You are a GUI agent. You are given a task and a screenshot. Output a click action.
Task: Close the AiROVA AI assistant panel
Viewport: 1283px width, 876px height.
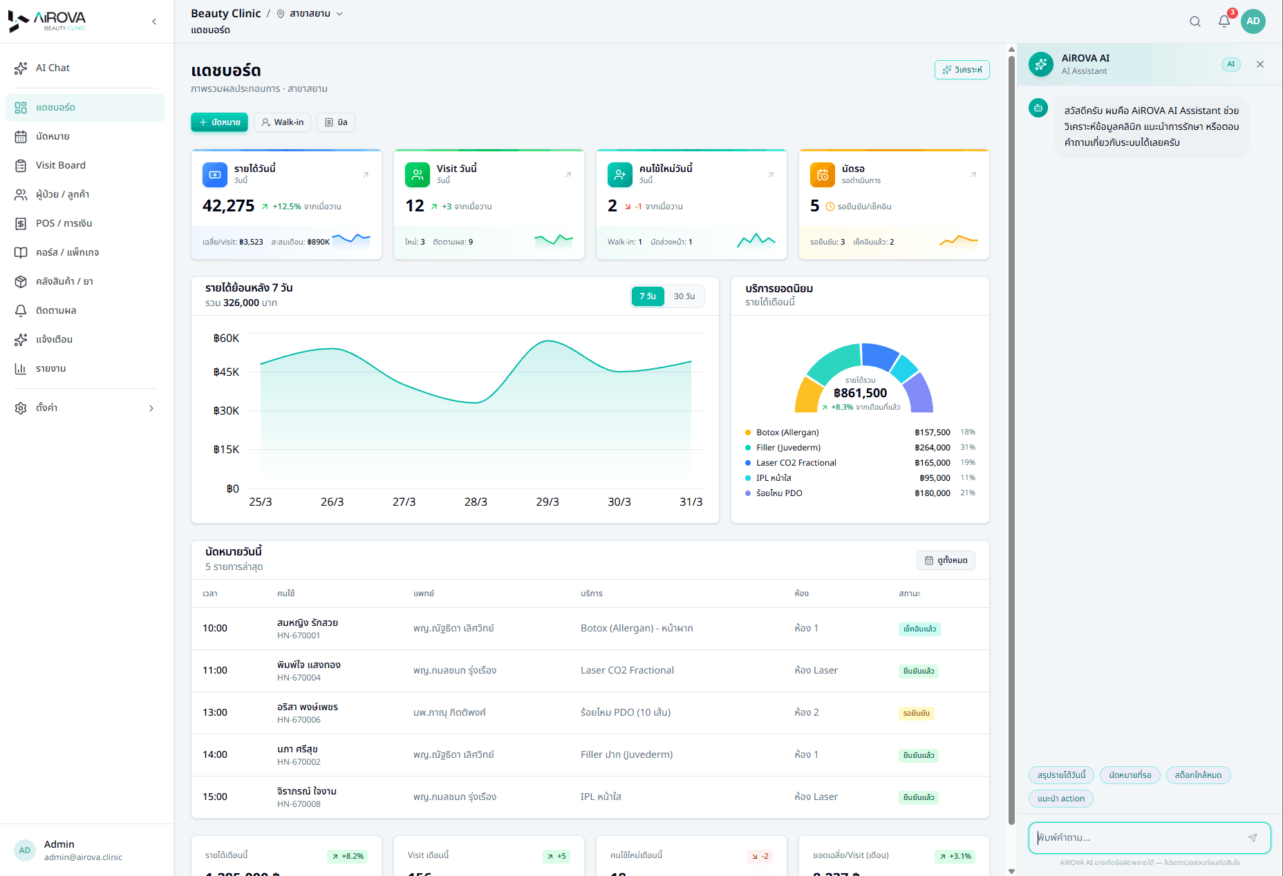pyautogui.click(x=1260, y=64)
